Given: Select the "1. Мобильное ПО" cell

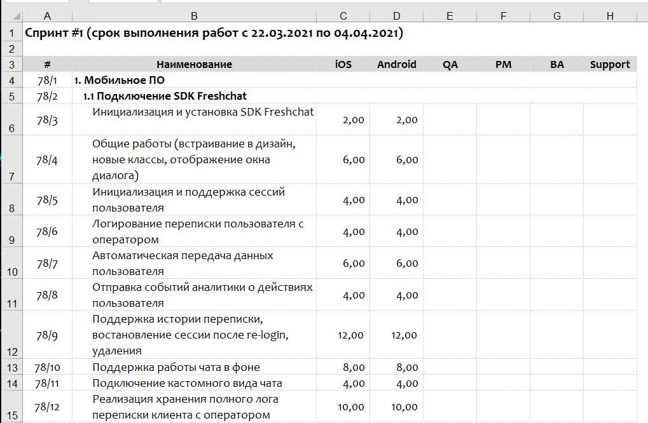Looking at the screenshot, I should (120, 80).
